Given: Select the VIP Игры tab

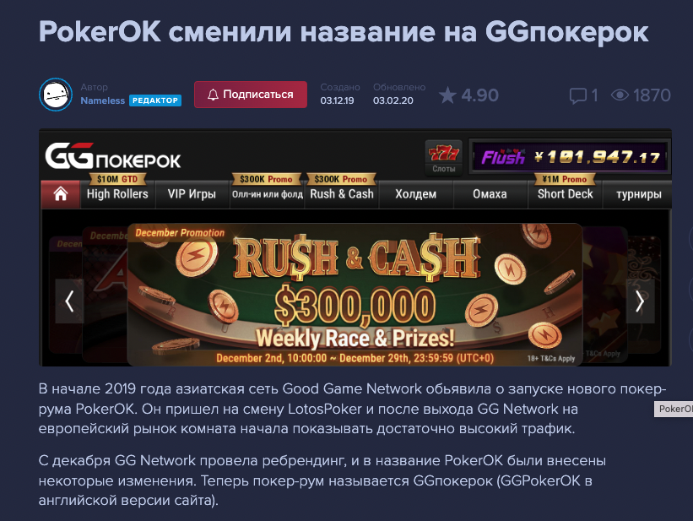Looking at the screenshot, I should [x=192, y=193].
